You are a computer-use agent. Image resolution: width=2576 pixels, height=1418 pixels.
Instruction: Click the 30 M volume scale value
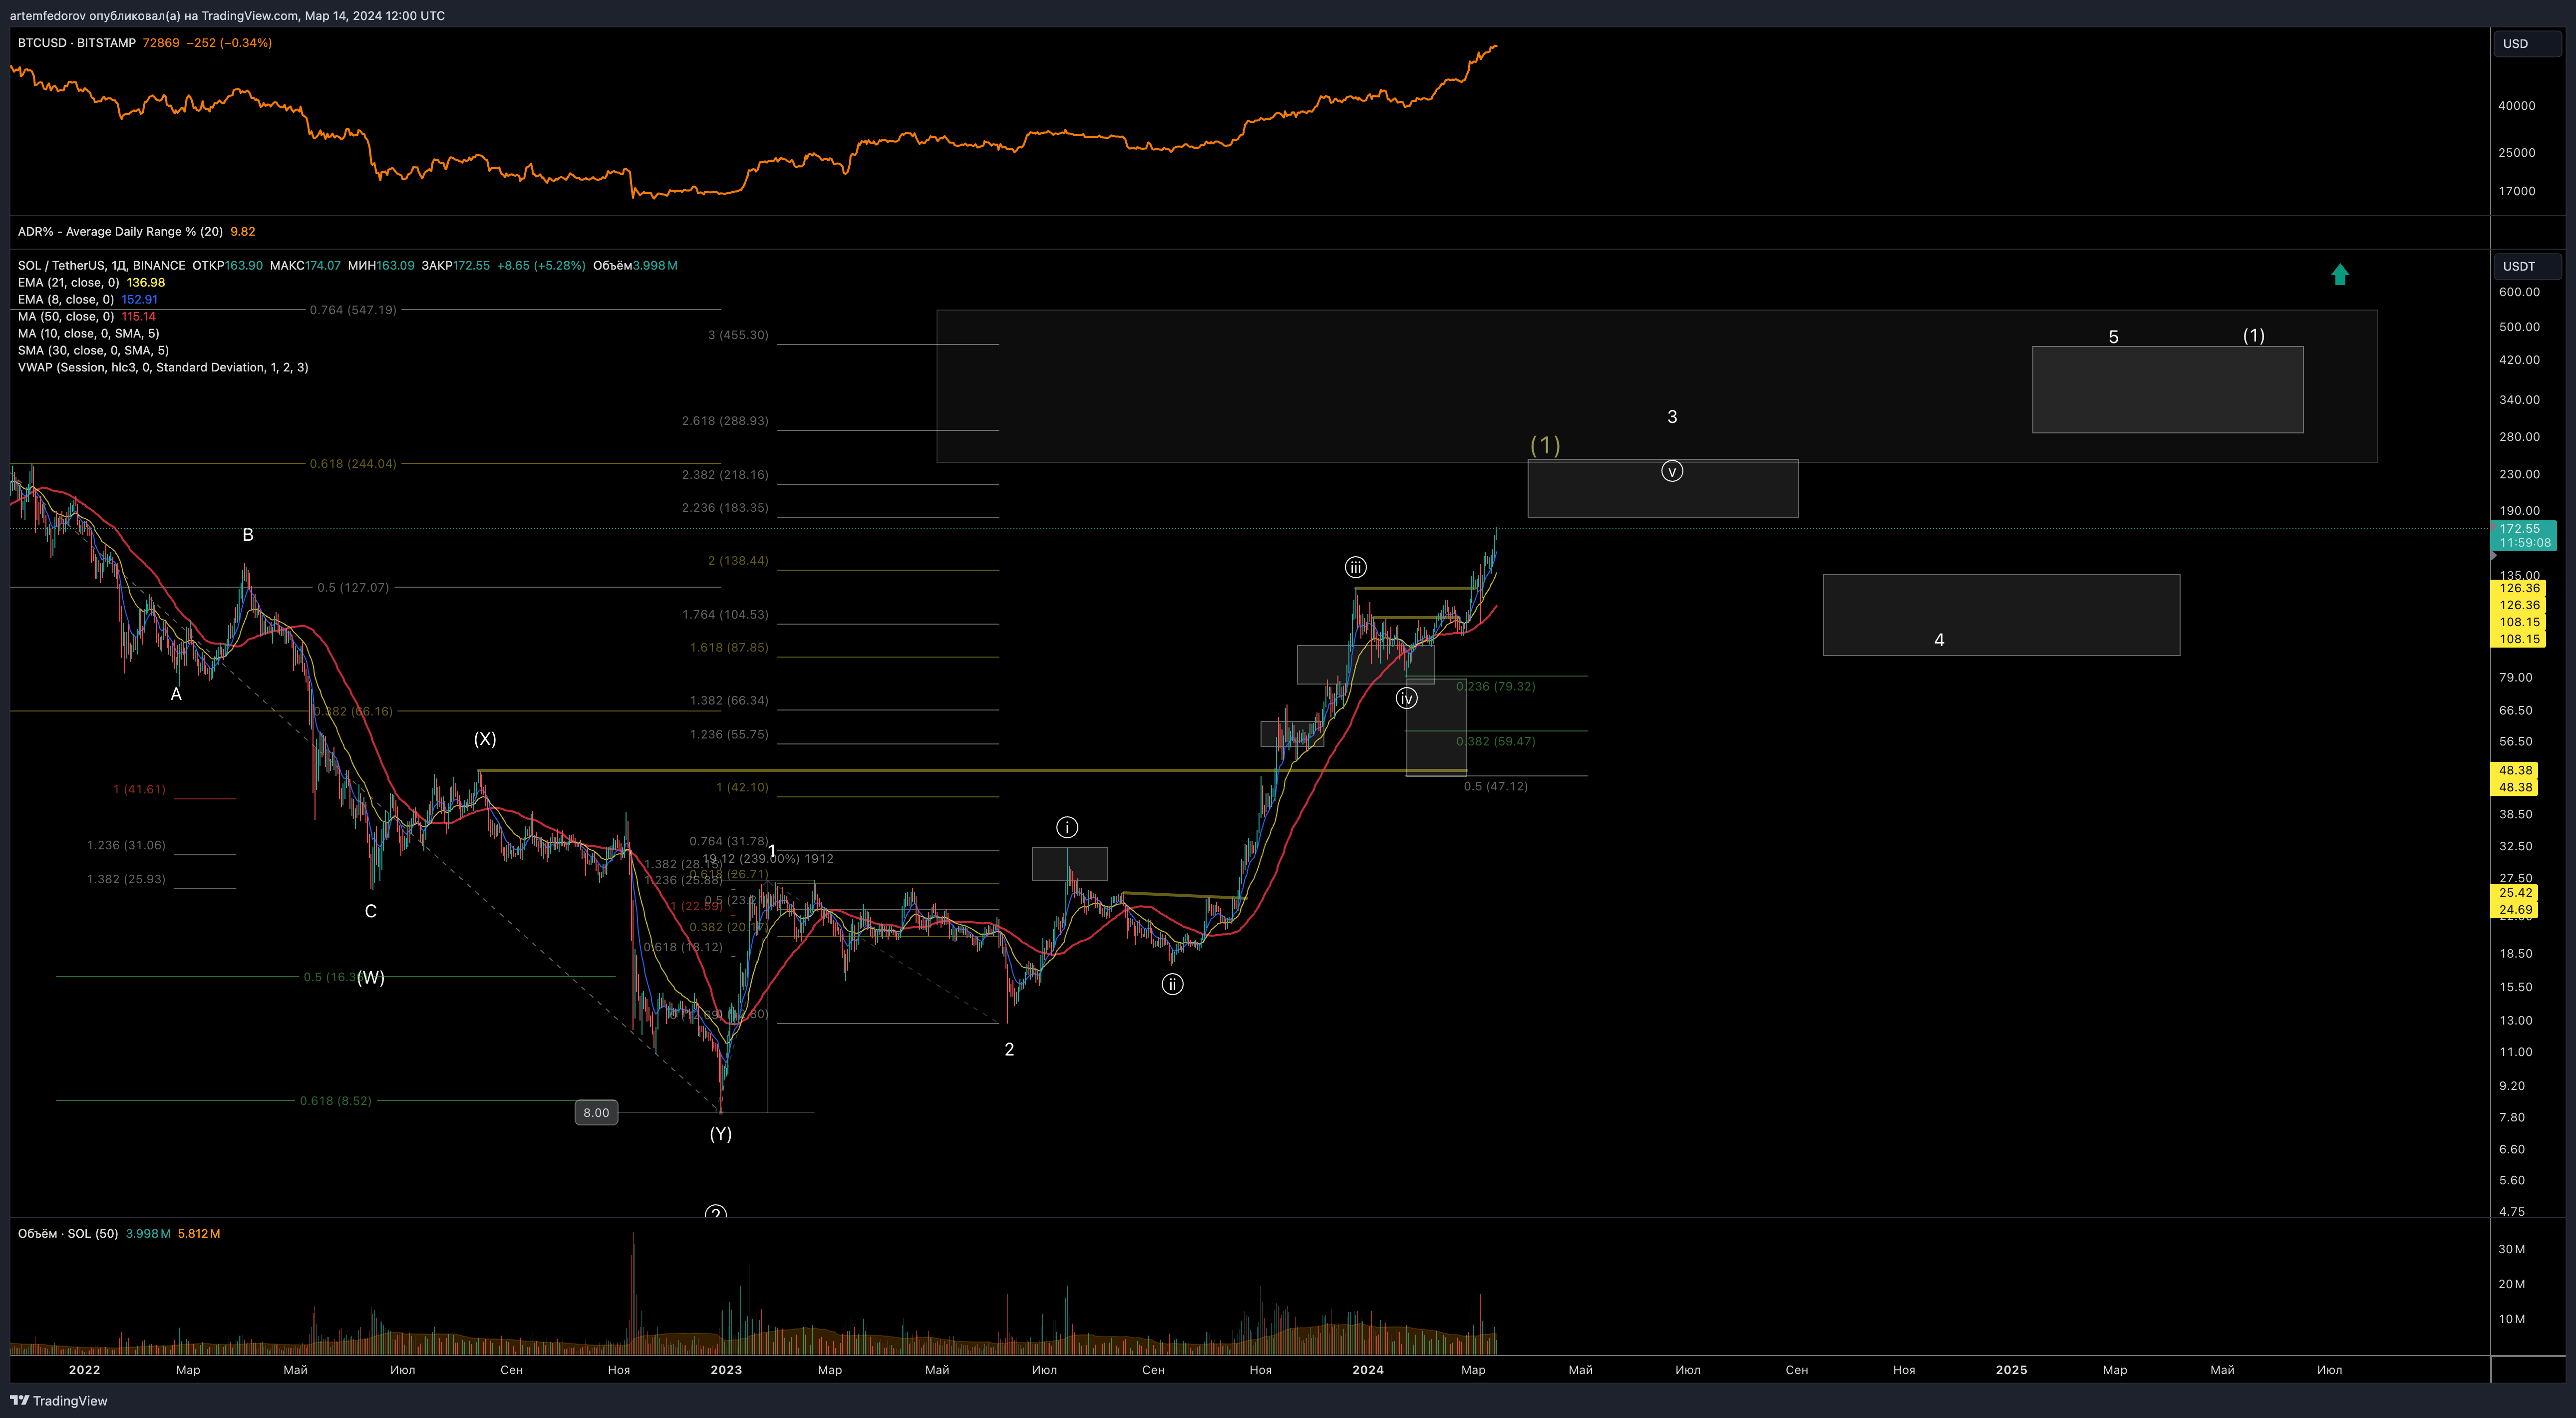2511,1250
